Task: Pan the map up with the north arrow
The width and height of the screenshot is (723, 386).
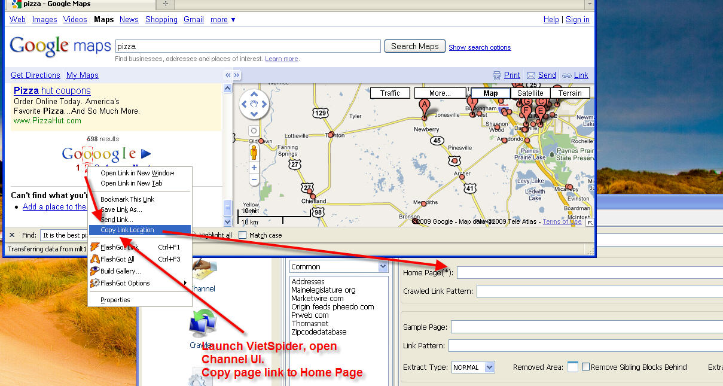Action: click(x=254, y=94)
